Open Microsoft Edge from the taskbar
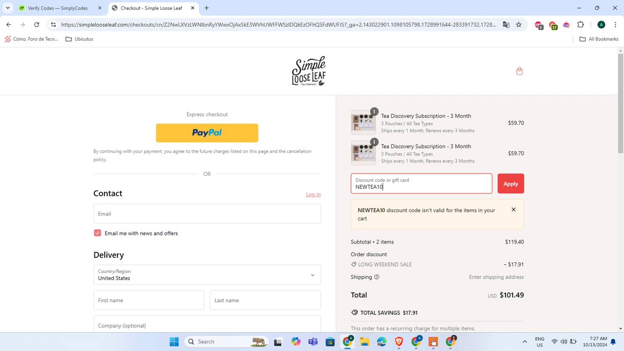This screenshot has width=624, height=351. tap(382, 341)
